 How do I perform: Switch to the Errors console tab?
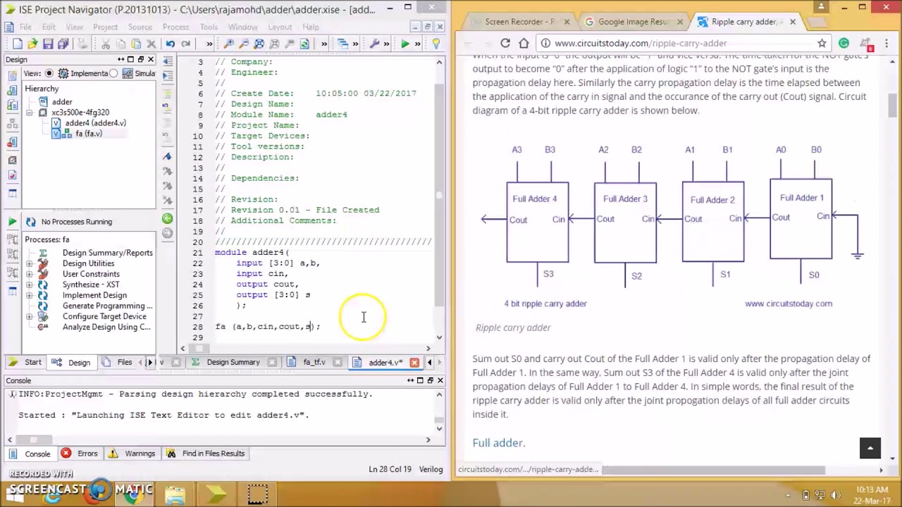(x=80, y=453)
